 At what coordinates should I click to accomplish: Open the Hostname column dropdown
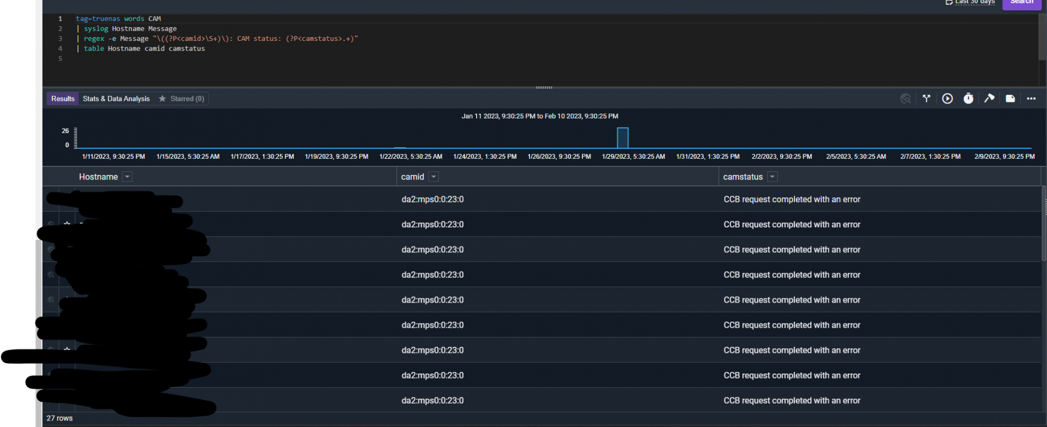click(127, 177)
